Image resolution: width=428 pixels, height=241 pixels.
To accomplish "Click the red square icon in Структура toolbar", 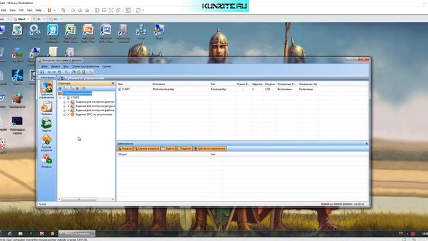I will pyautogui.click(x=78, y=88).
